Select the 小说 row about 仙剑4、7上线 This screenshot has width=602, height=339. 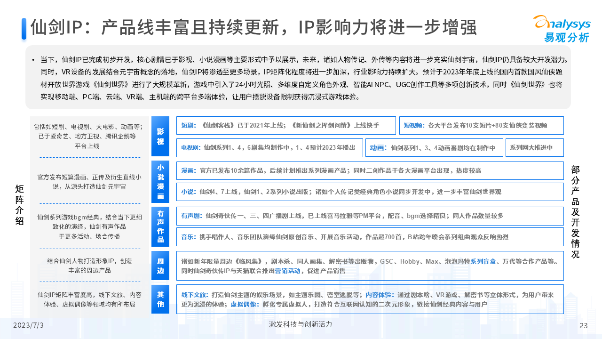[370, 192]
